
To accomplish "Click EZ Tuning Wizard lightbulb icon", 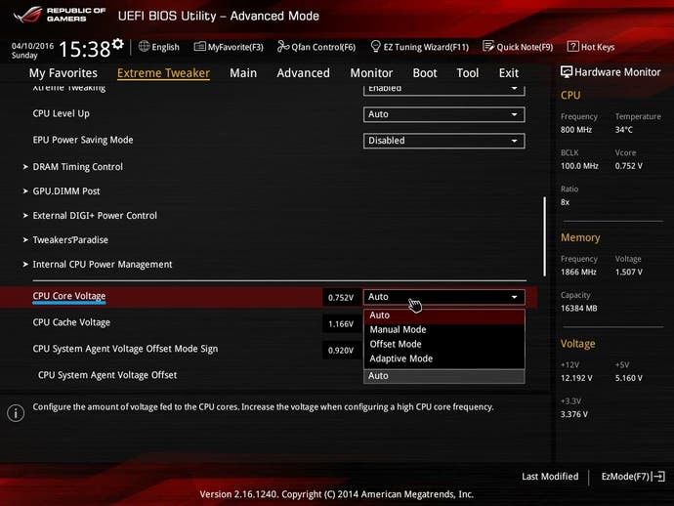I will coord(375,46).
